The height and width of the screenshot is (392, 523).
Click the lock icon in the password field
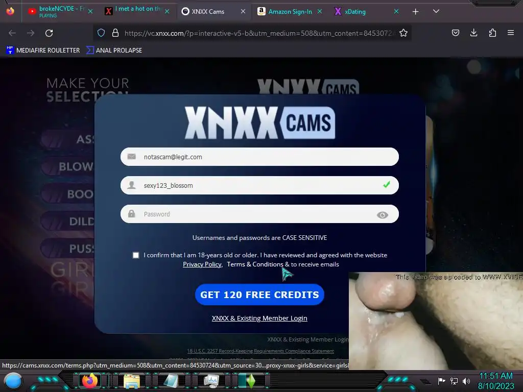131,214
